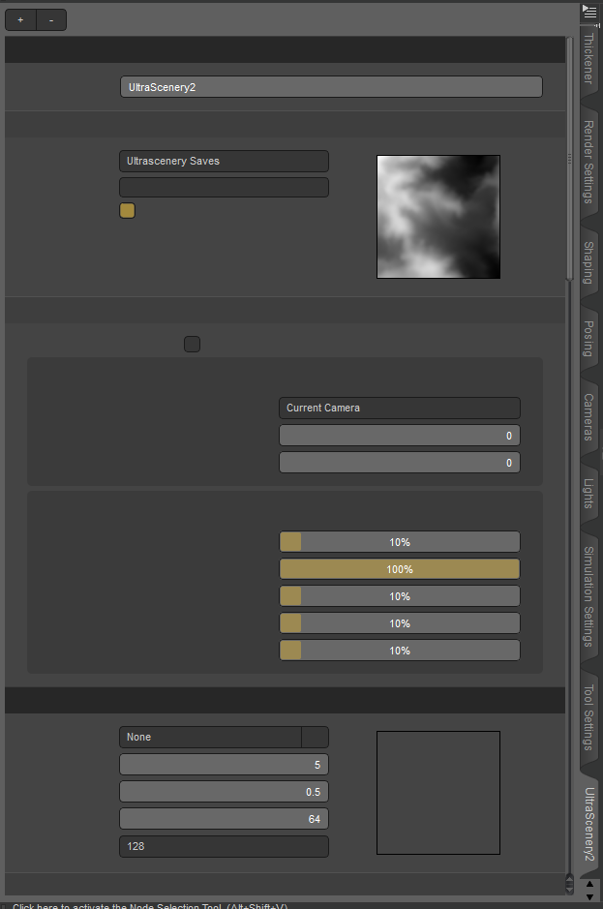
Task: Click the vertical scrollbar of the pane
Action: pyautogui.click(x=569, y=160)
